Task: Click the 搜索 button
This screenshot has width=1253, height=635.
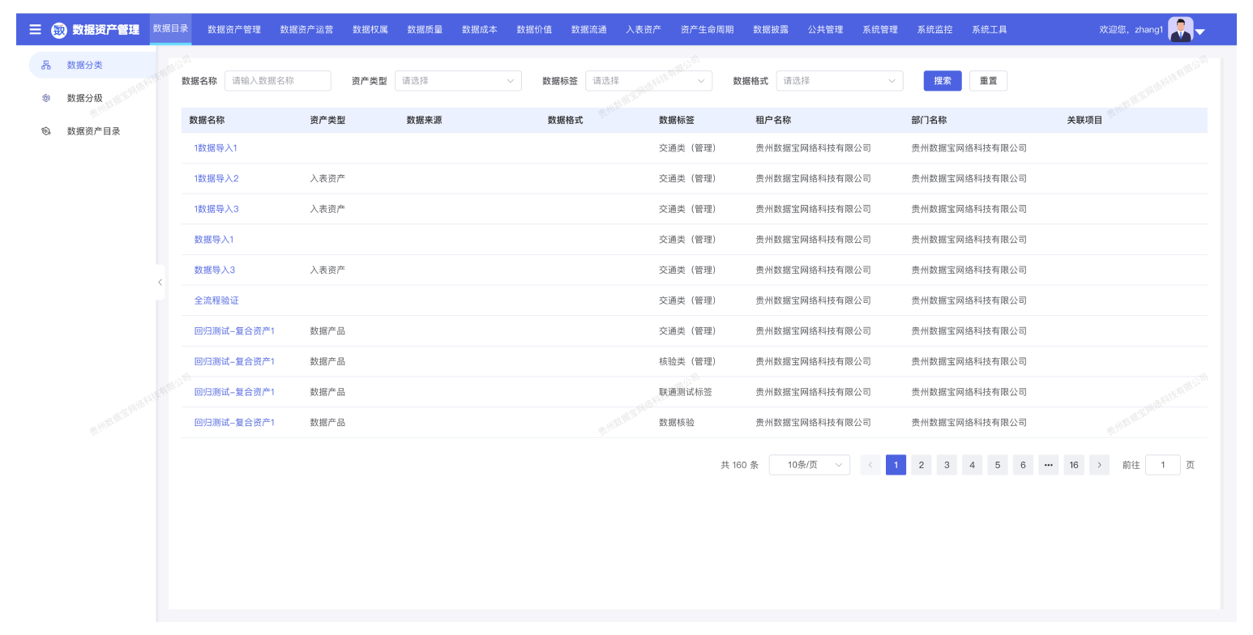Action: point(943,81)
